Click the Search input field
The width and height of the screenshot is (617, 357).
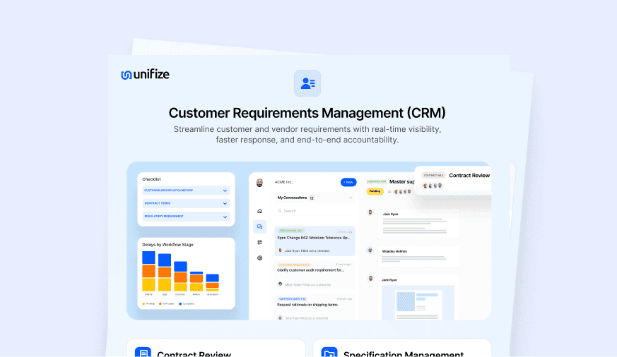(x=315, y=211)
